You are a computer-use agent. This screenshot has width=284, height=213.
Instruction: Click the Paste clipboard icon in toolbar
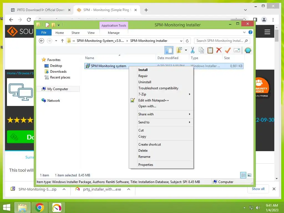[x=210, y=50]
